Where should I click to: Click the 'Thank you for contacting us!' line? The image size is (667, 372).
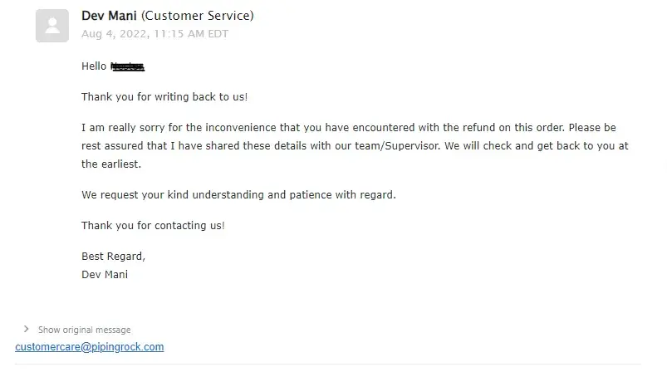pyautogui.click(x=153, y=225)
